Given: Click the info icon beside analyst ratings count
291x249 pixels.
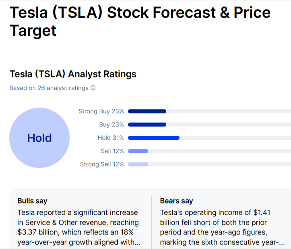Looking at the screenshot, I should click(x=93, y=88).
